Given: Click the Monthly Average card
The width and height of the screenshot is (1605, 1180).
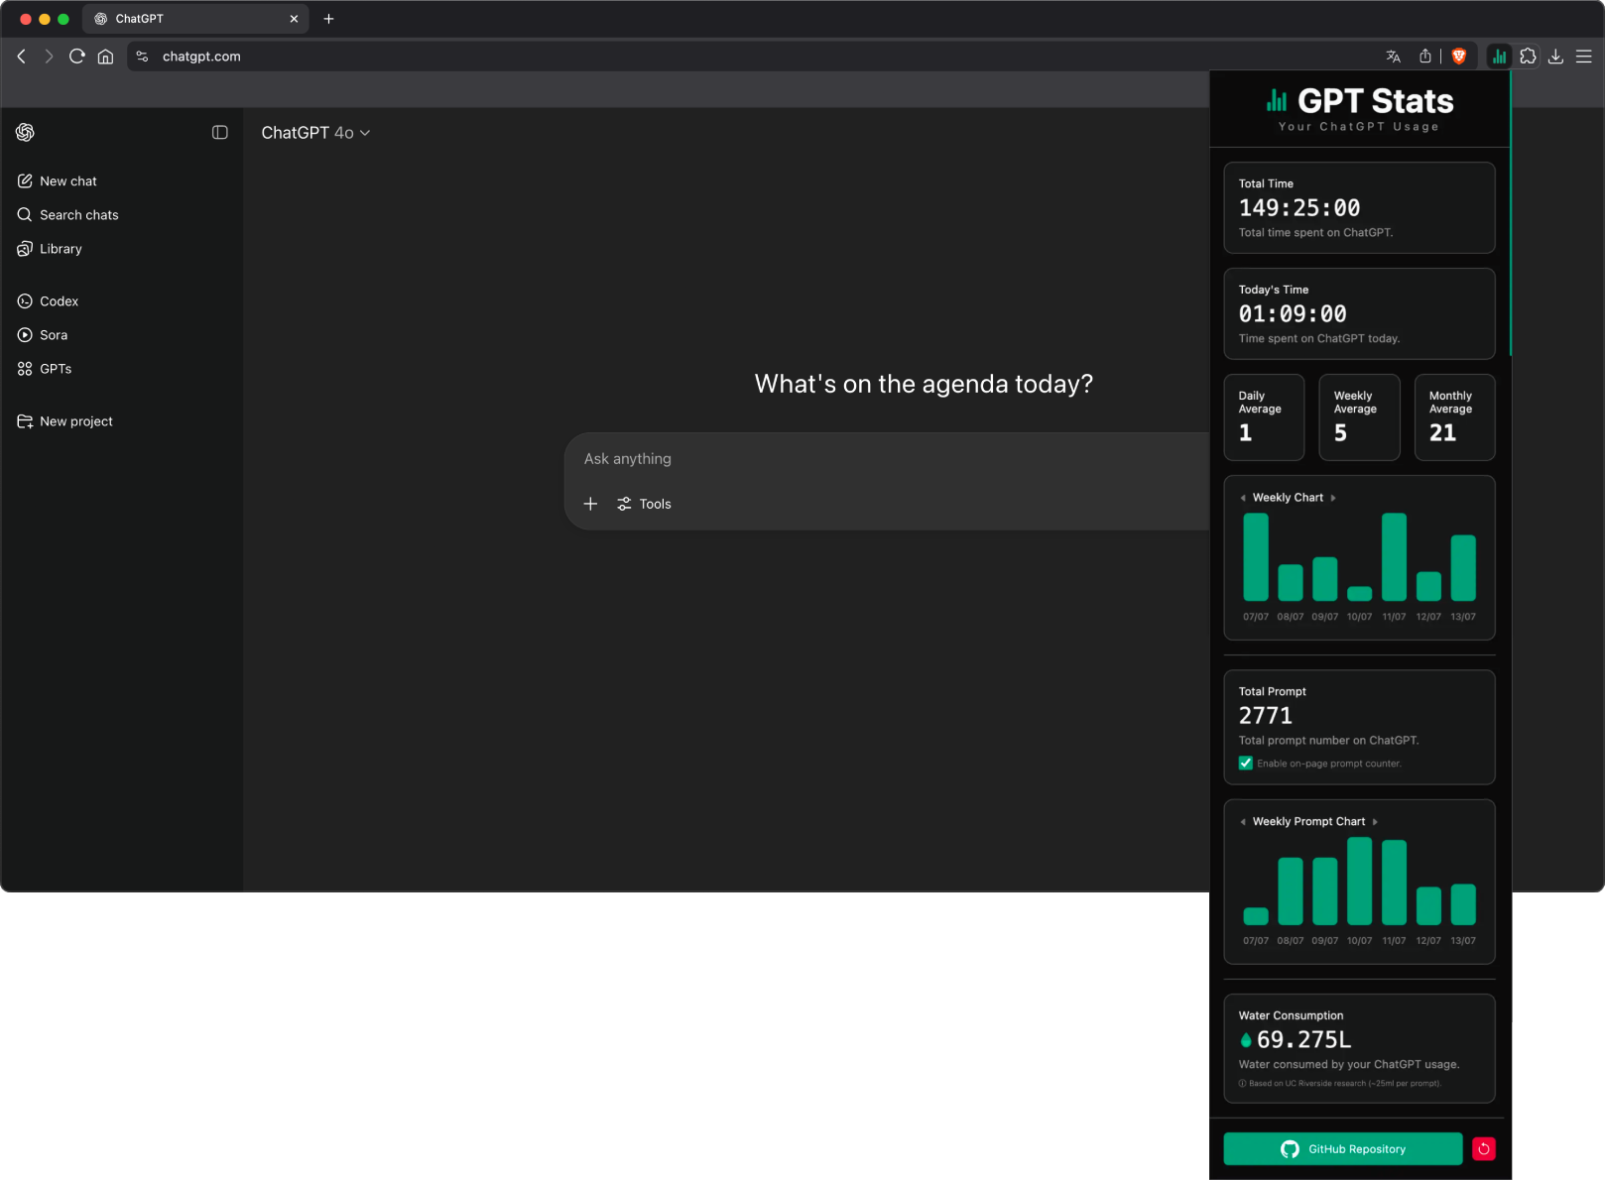Looking at the screenshot, I should (1454, 417).
